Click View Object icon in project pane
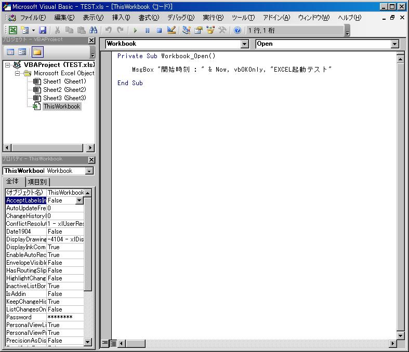This screenshot has width=409, height=352. pyautogui.click(x=22, y=52)
